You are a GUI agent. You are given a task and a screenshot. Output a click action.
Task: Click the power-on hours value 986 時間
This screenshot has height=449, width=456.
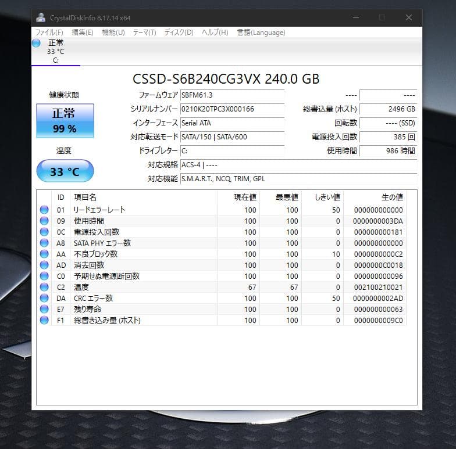pos(389,151)
